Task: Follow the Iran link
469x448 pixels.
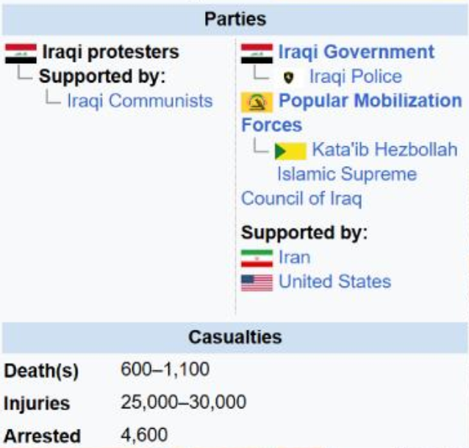Action: (x=294, y=257)
